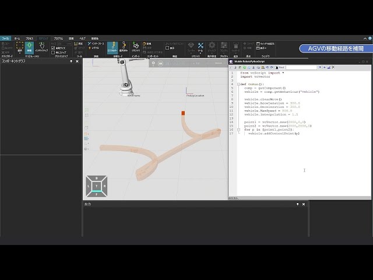Tick the 表示 checkbox in structure group

167,48
